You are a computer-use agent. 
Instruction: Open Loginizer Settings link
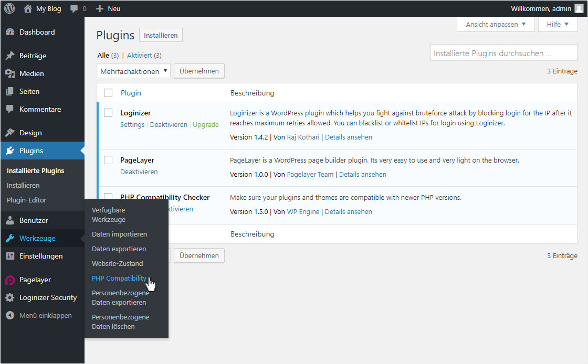(x=132, y=125)
